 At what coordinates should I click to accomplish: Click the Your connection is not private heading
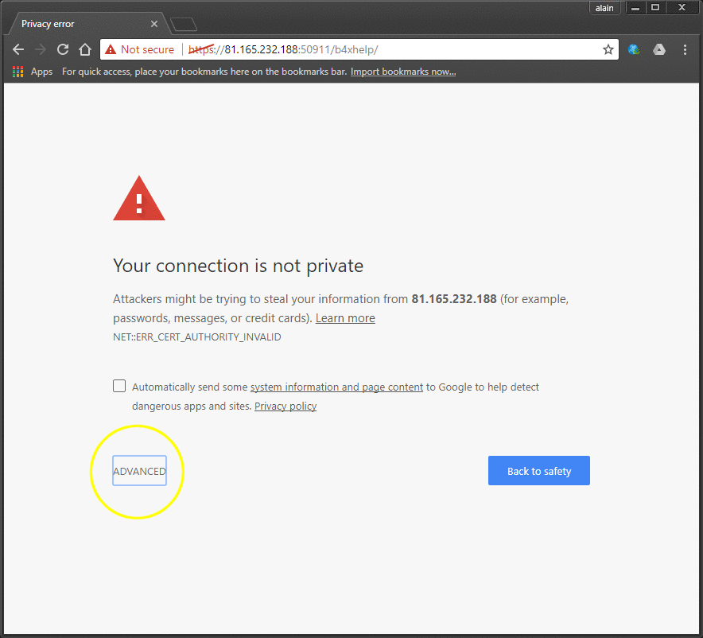(x=238, y=266)
